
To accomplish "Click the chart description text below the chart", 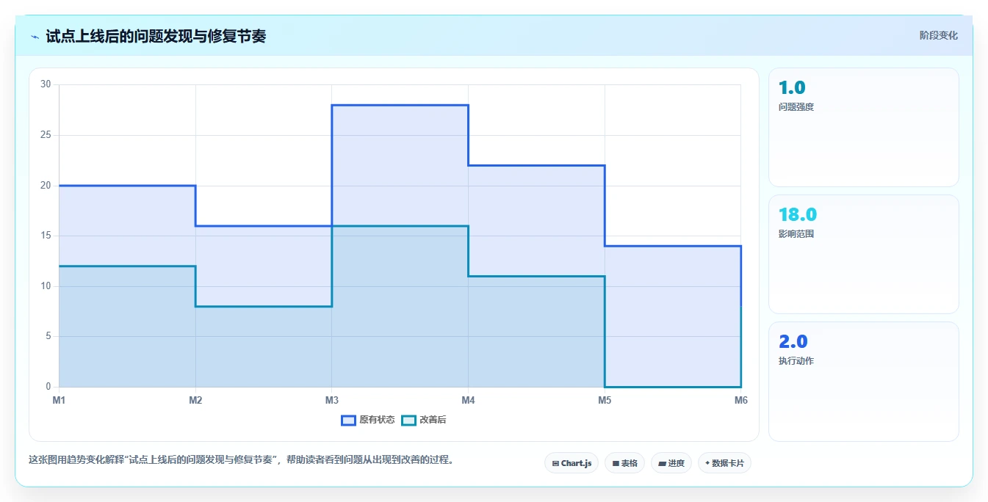I will coord(242,460).
